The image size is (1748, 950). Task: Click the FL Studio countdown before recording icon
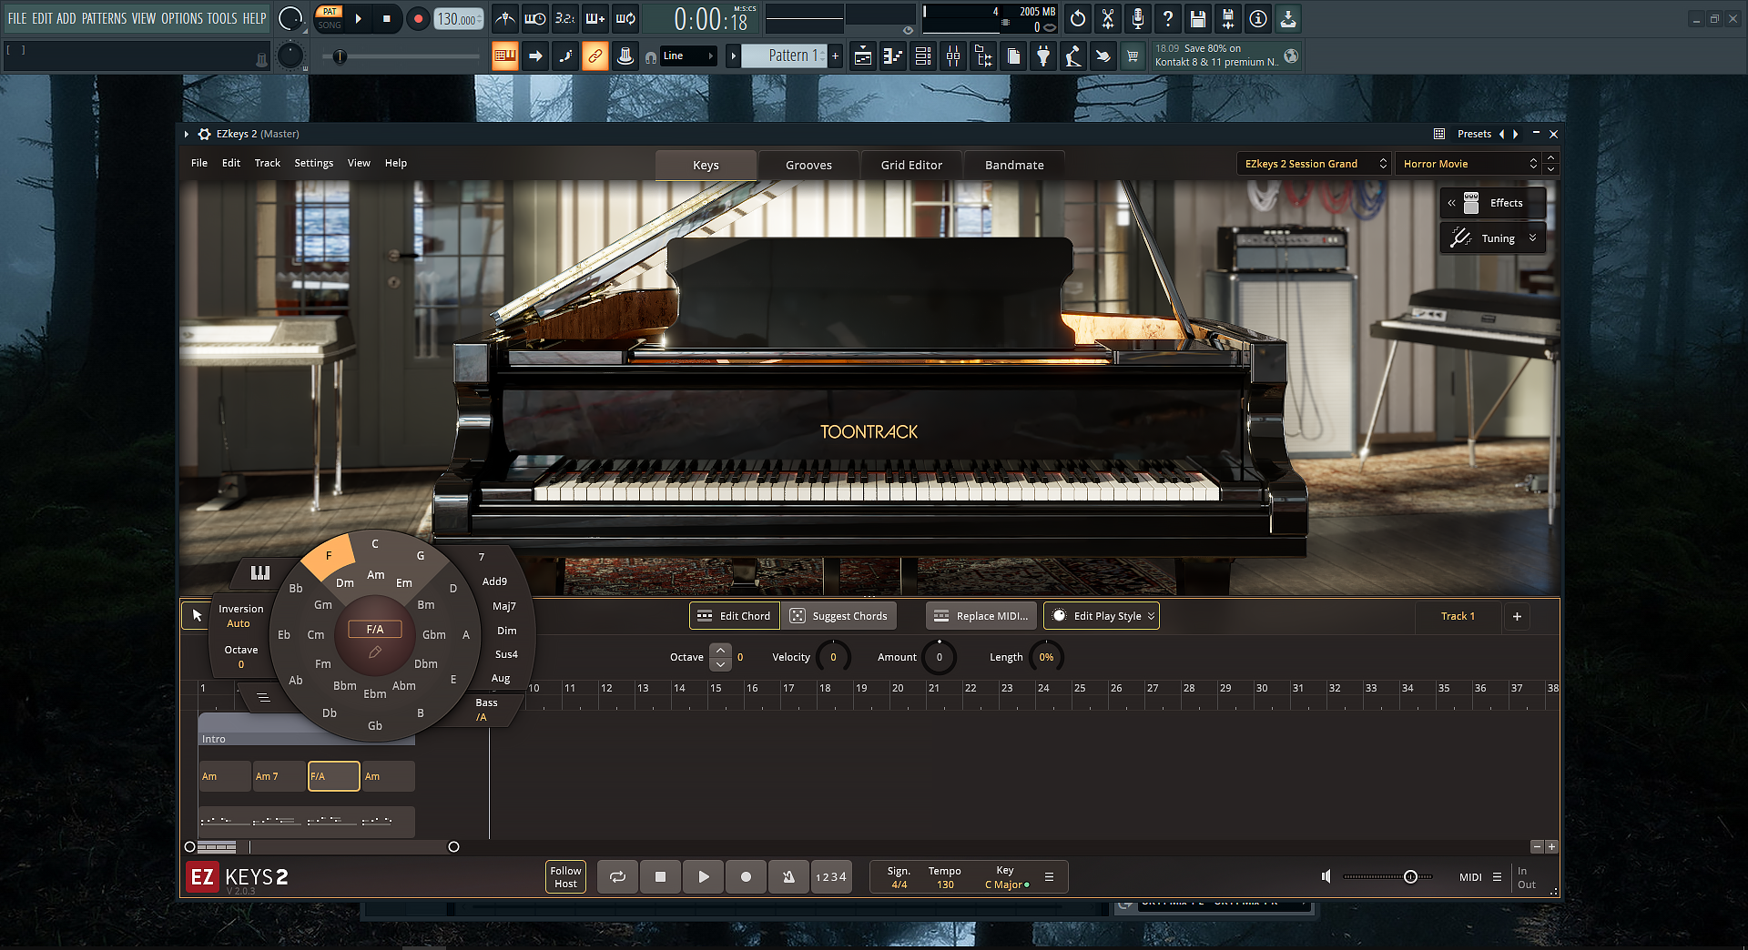point(565,18)
